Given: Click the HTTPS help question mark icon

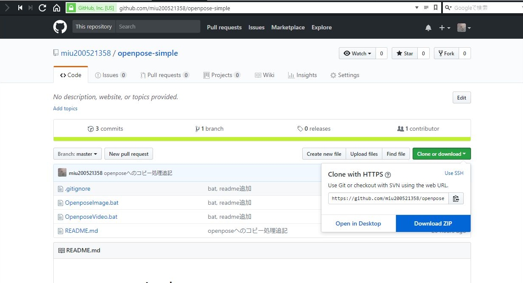Looking at the screenshot, I should [388, 174].
